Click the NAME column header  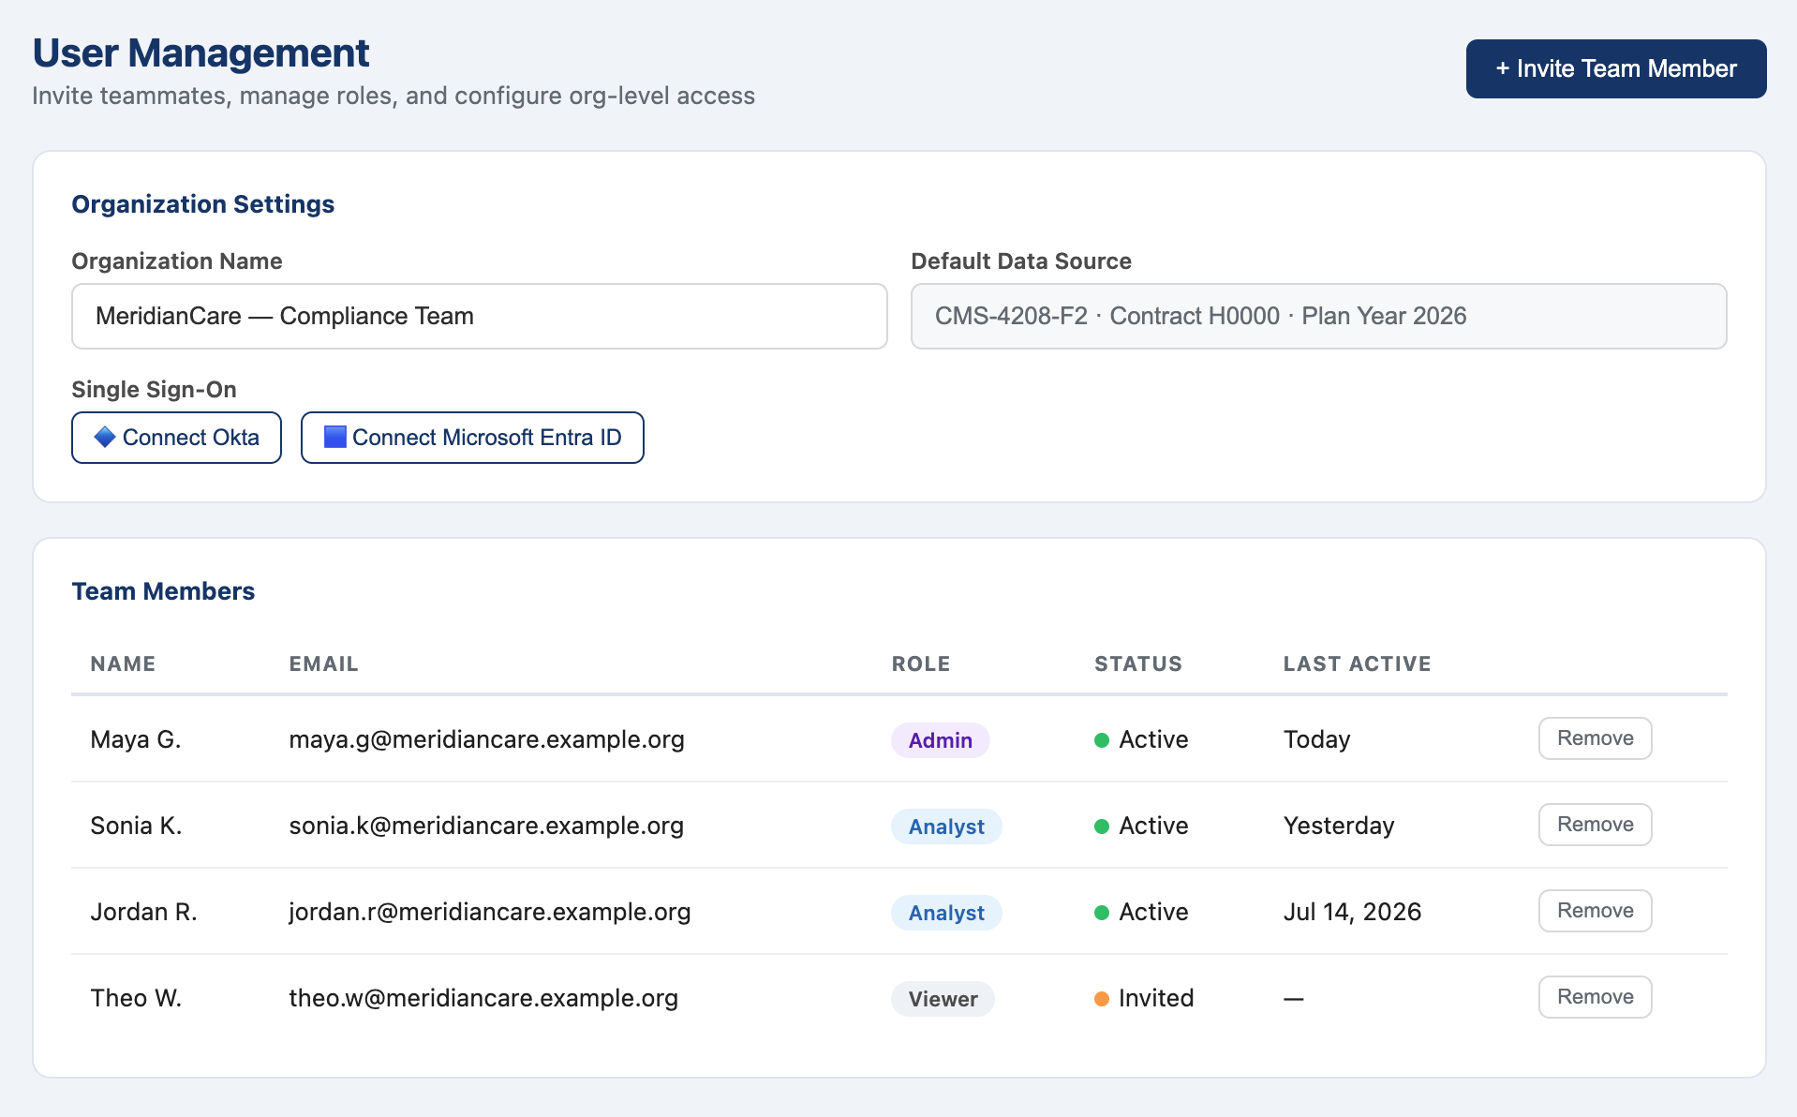coord(123,663)
